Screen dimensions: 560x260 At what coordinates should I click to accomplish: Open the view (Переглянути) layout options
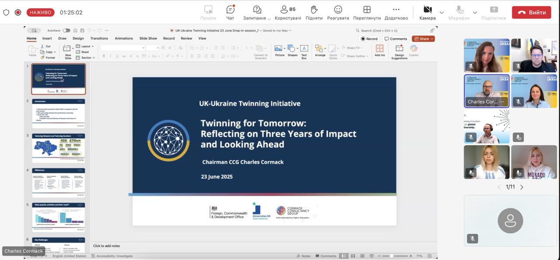click(367, 13)
